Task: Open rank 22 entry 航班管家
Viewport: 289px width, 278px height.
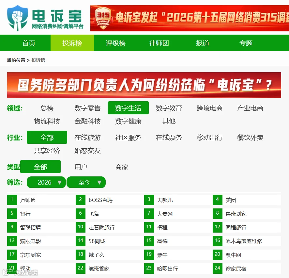Action: pyautogui.click(x=99, y=269)
